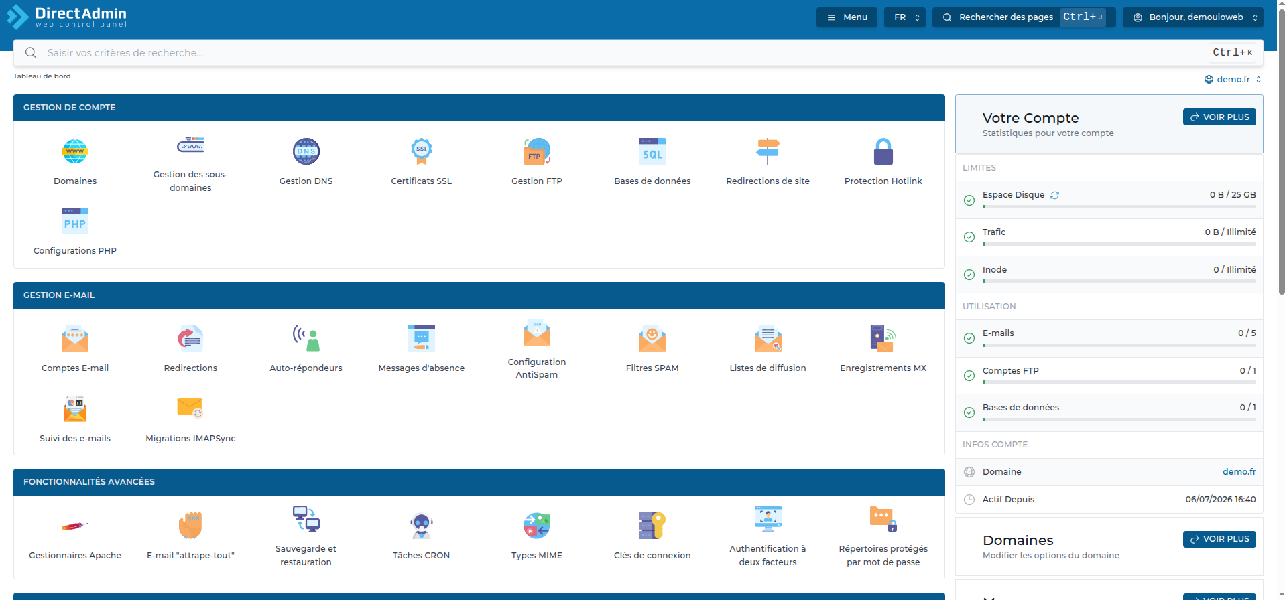Refresh Espace Disque usage icon
Viewport: 1285px width, 600px height.
pyautogui.click(x=1054, y=195)
